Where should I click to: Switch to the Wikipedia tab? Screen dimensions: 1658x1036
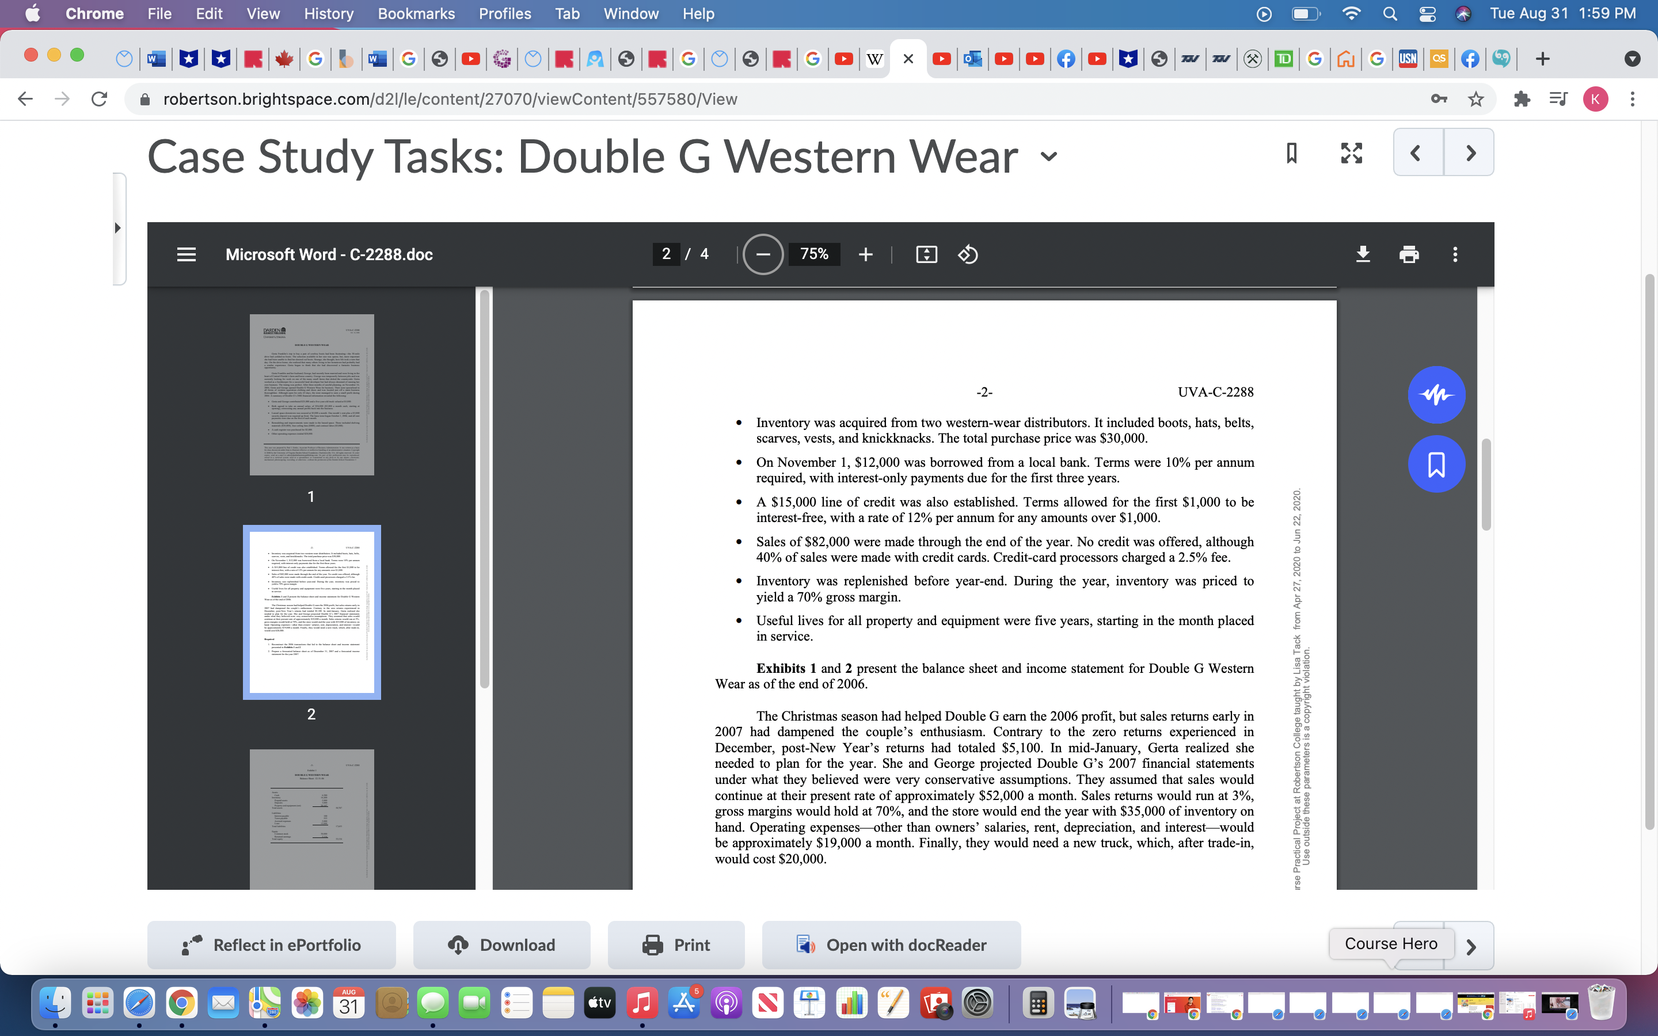click(x=875, y=59)
